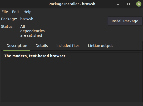This screenshot has height=106, width=143.
Task: Select the Description tab
Action: pyautogui.click(x=17, y=46)
